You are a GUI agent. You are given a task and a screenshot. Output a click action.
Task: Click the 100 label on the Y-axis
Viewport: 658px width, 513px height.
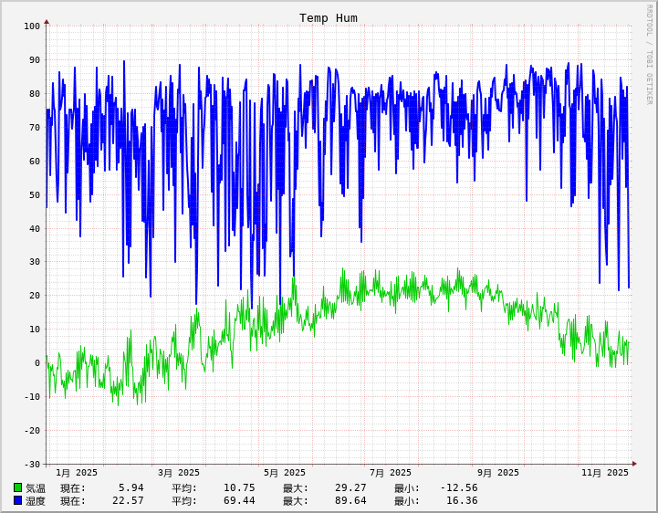32,26
